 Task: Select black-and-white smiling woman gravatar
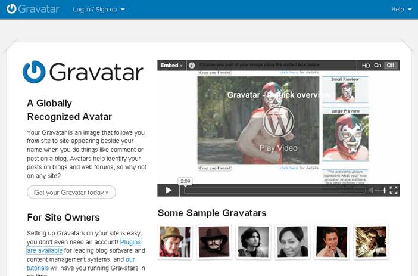point(292,242)
